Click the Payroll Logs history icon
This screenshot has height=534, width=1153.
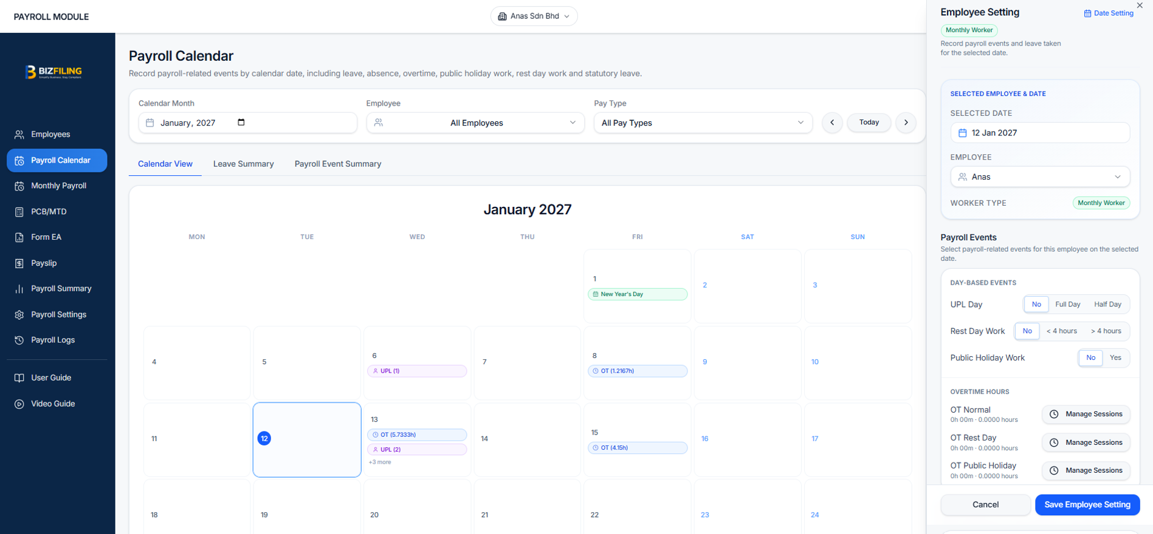pos(19,340)
